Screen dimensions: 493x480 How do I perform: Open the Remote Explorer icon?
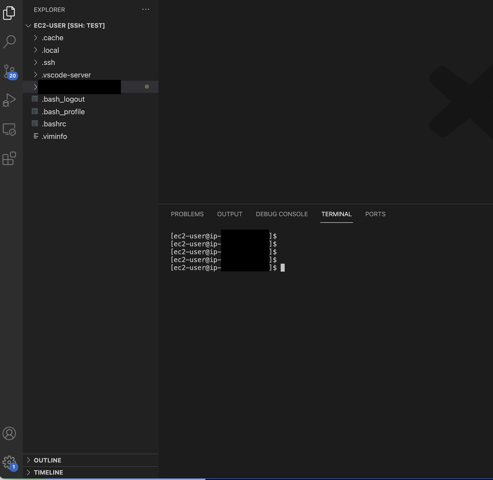[9, 129]
